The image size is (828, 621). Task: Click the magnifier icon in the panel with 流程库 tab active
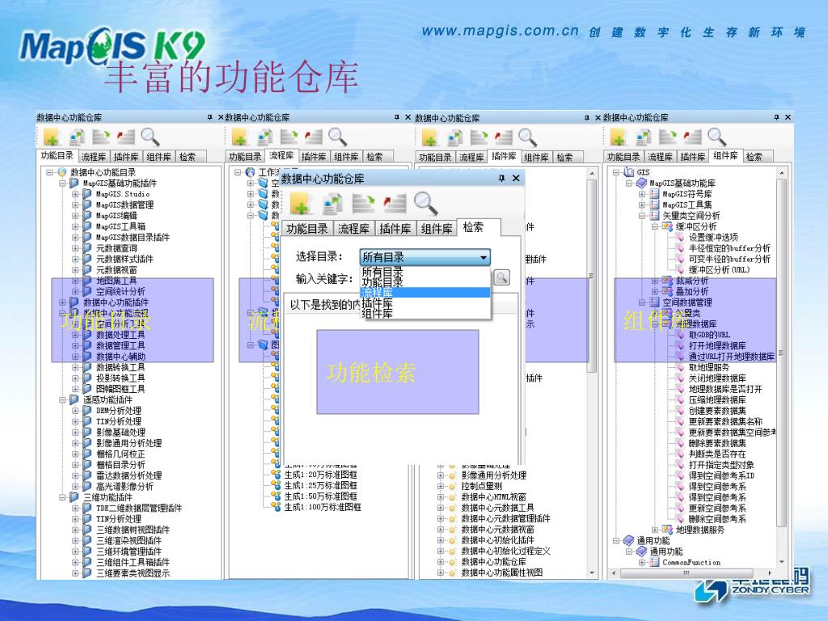(338, 137)
